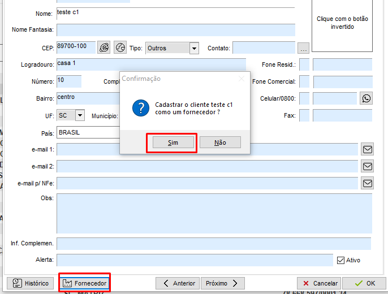This screenshot has height=294, width=388.
Task: Send email to e-mail 1 address
Action: coord(368,149)
